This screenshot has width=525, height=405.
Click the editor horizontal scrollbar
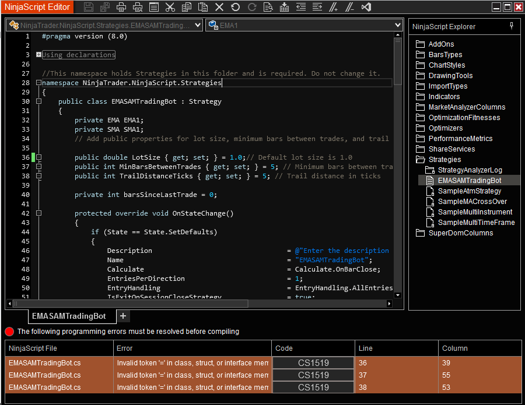point(198,304)
